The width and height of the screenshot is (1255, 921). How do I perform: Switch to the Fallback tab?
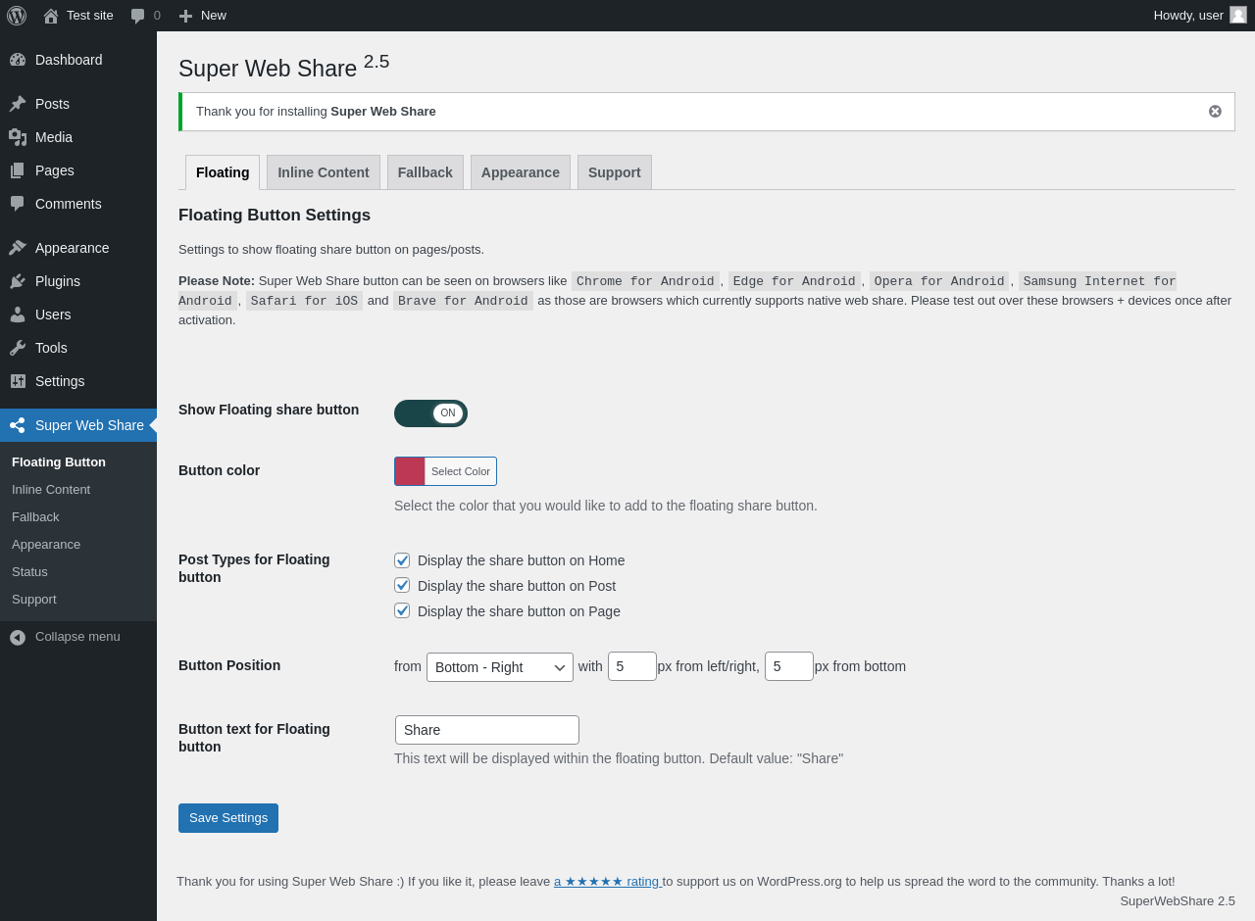tap(426, 172)
